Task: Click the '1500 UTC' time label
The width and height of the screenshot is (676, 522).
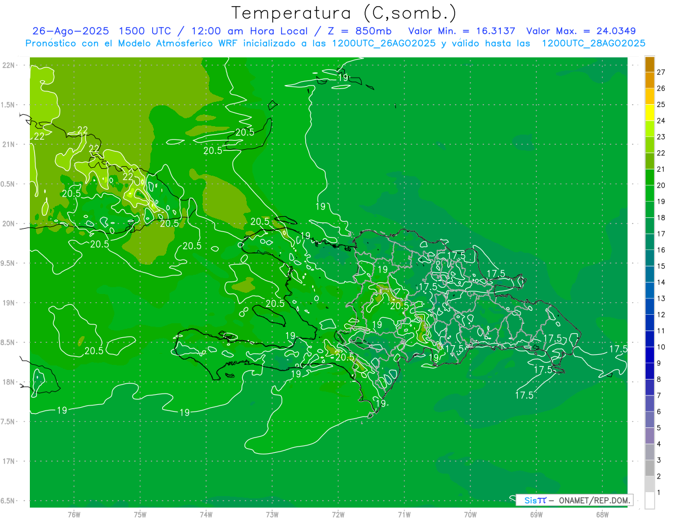Action: [x=146, y=31]
